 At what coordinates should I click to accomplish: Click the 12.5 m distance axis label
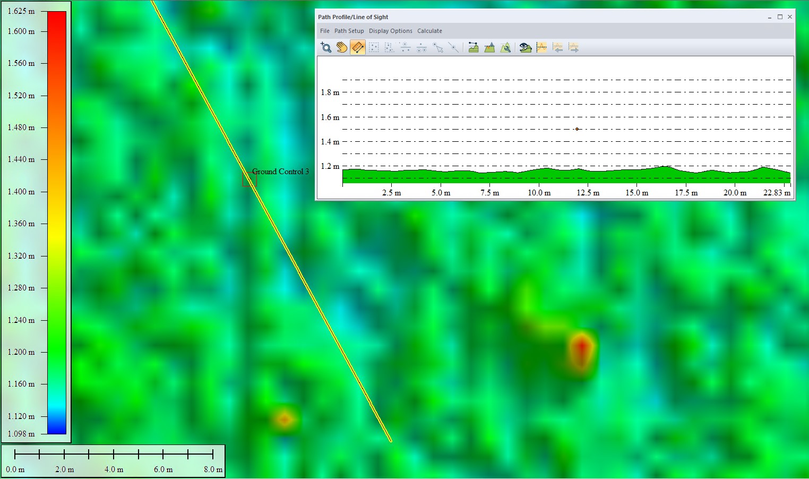(588, 193)
